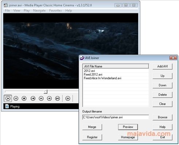179x145 pixels.
Task: Click the Play button in the media player
Action: 8,98
